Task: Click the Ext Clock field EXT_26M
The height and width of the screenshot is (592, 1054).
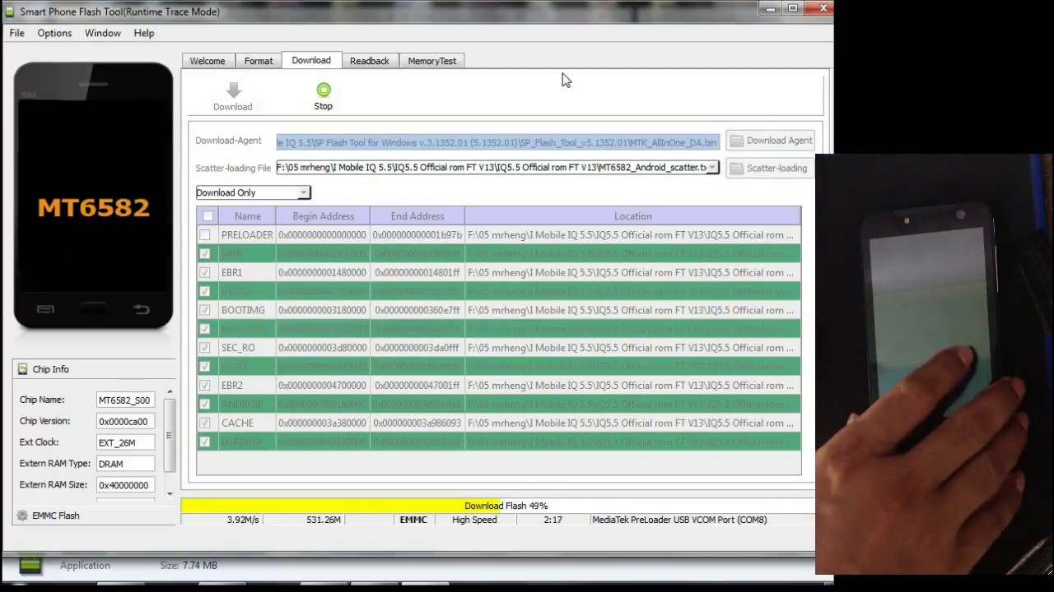Action: click(125, 443)
